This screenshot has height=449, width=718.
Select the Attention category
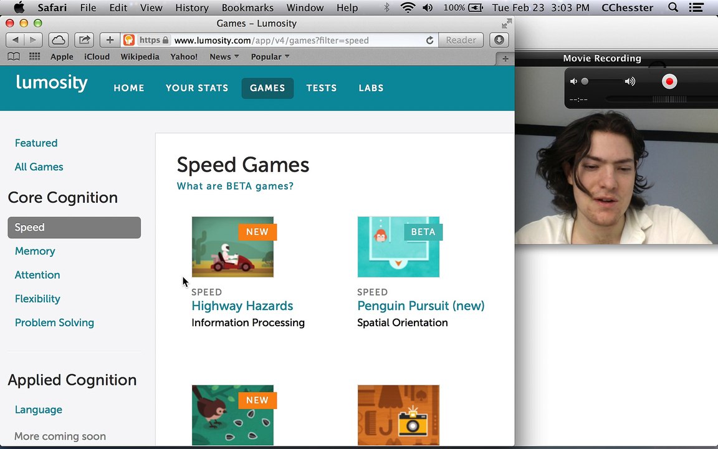(x=37, y=275)
